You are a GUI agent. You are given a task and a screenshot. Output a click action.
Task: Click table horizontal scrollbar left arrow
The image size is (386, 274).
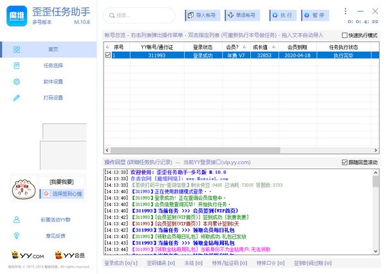[x=107, y=150]
